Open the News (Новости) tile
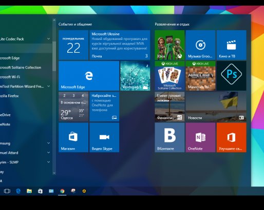 (216, 107)
